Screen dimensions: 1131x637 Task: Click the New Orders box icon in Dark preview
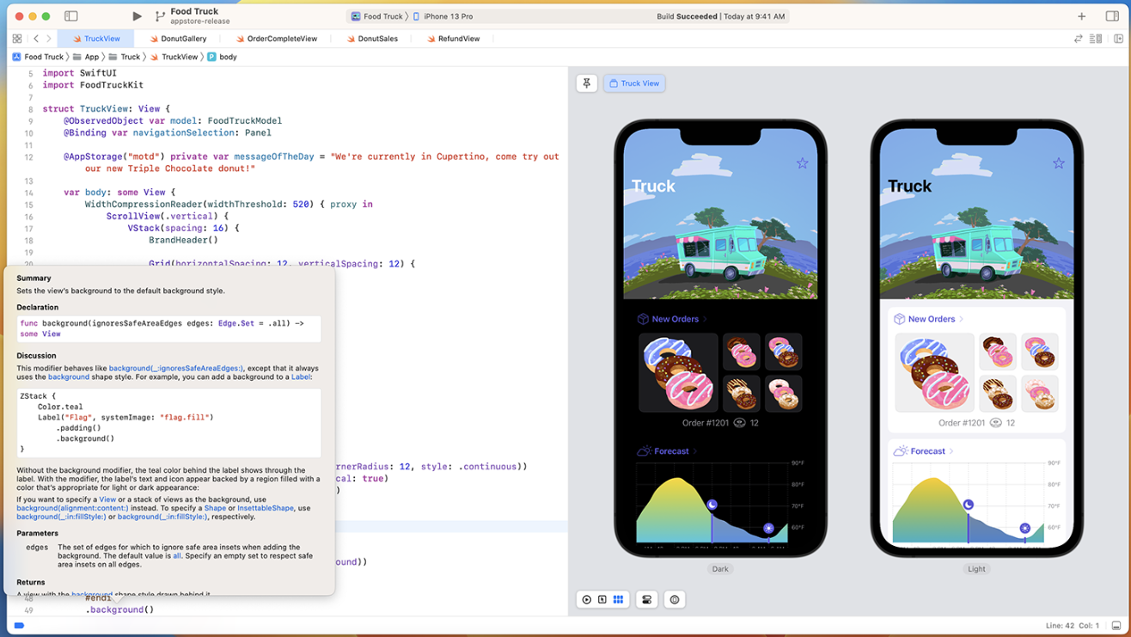(642, 319)
